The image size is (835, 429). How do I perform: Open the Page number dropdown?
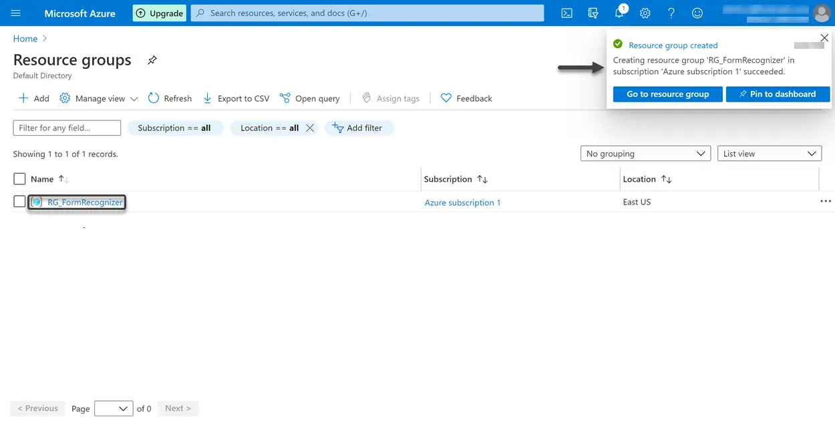pos(114,408)
